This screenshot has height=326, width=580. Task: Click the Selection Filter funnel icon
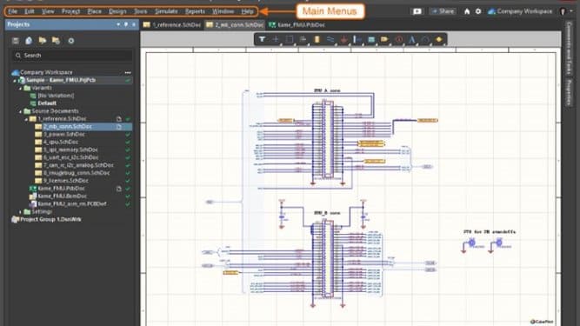coord(262,39)
